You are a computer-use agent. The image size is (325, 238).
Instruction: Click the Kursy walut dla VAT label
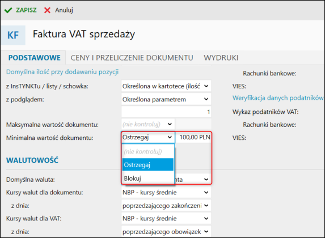[34, 219]
